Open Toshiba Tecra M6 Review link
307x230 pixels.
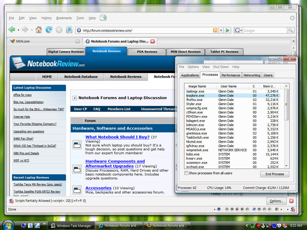pyautogui.click(x=37, y=184)
